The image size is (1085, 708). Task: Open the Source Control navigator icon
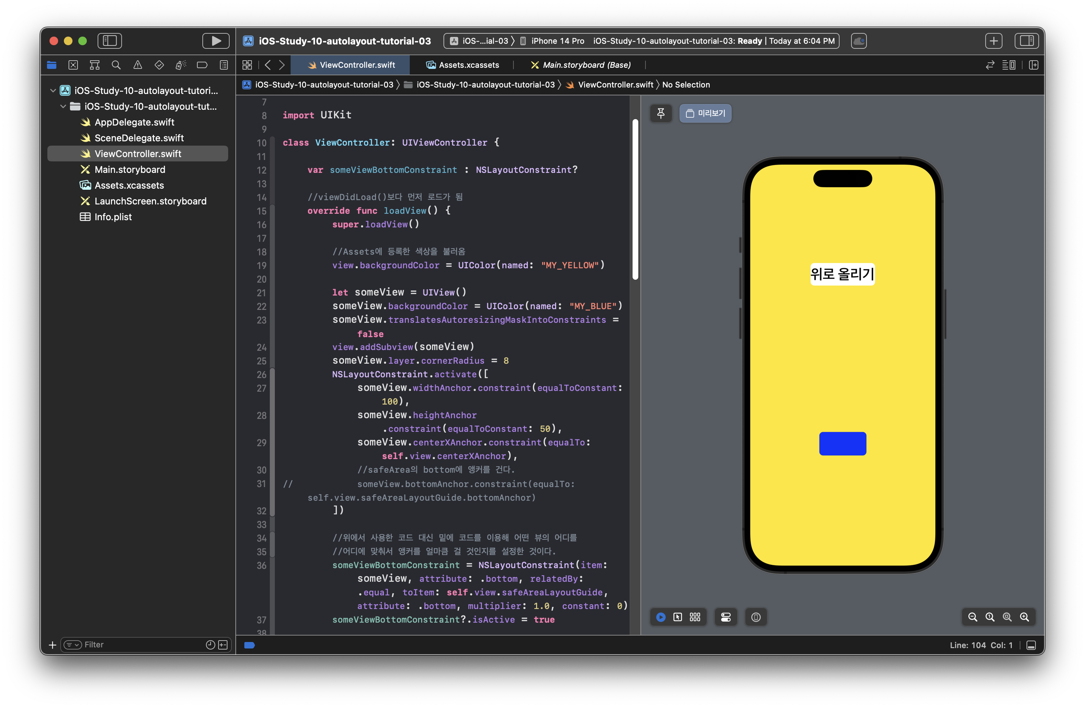73,65
